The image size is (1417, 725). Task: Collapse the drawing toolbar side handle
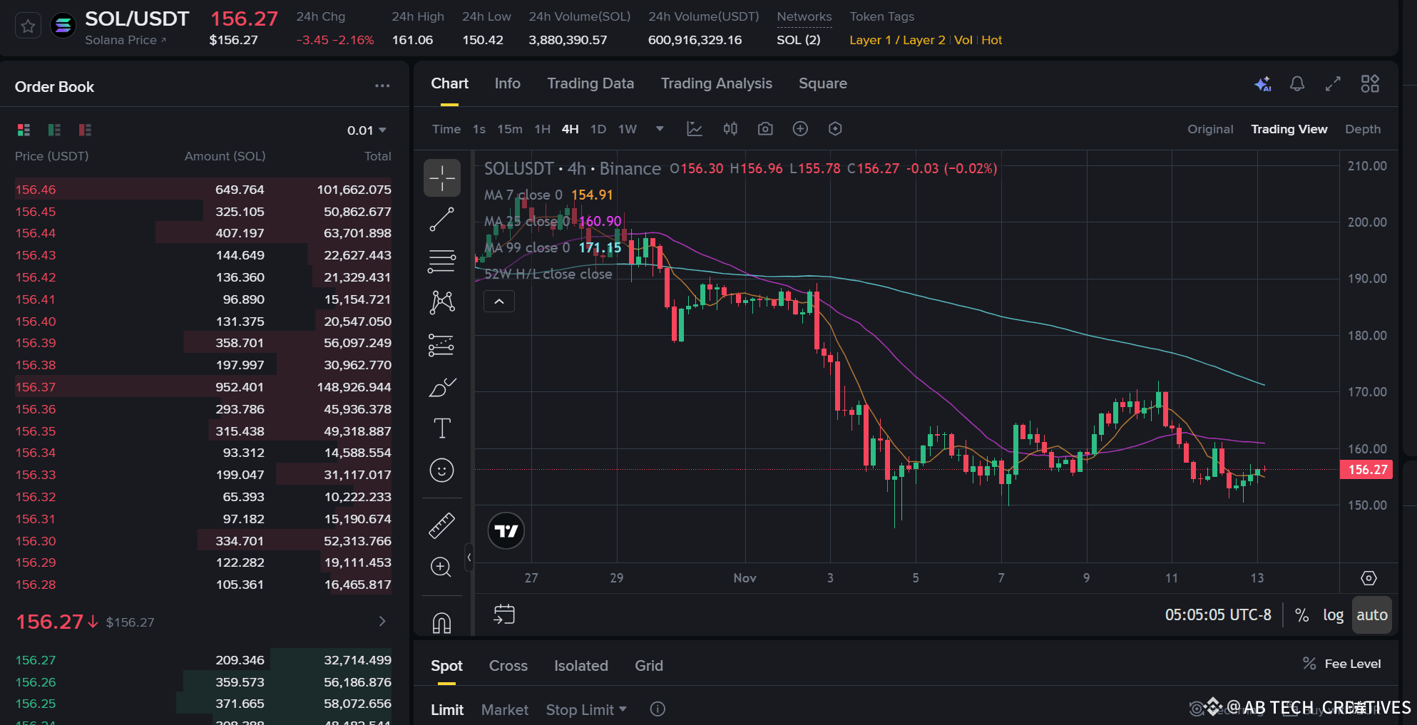[469, 557]
